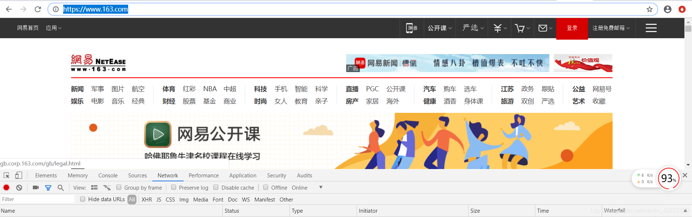Switch to large request rows view icon
Screen dimensions: 692x217
point(95,187)
